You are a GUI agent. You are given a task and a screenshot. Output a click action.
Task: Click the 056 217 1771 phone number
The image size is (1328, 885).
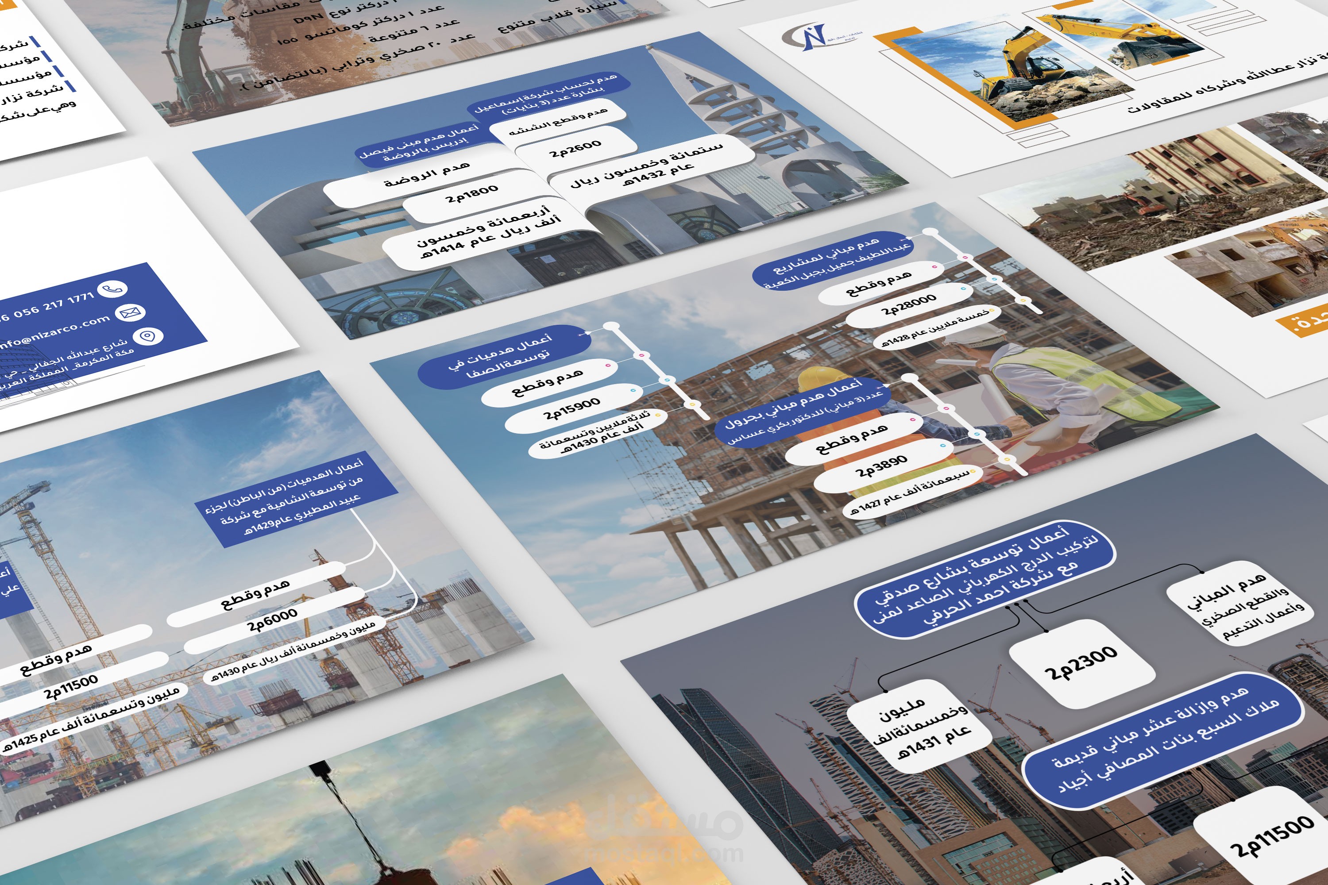click(x=46, y=308)
